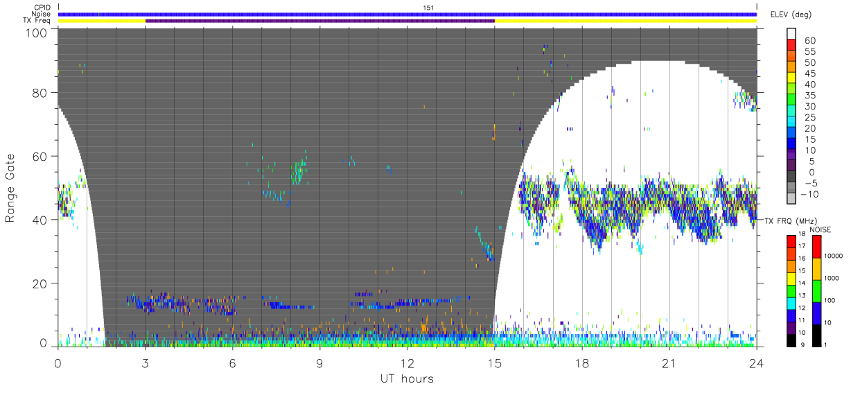Click the -10 label on ELEV colorbar
The width and height of the screenshot is (851, 393).
click(808, 195)
